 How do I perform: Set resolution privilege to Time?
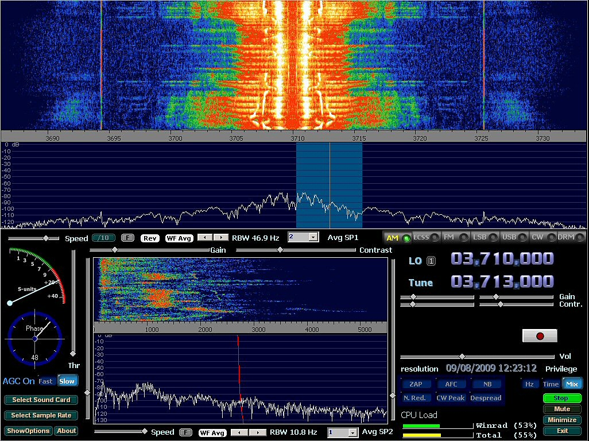551,384
